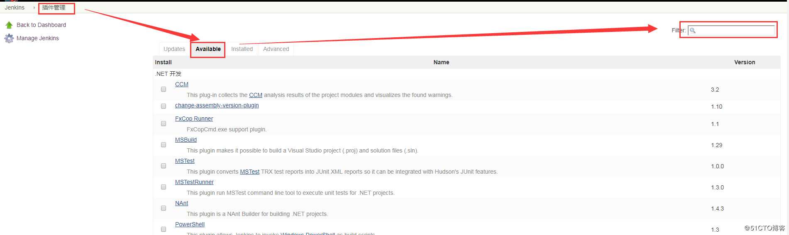Viewport: 789px width, 235px height.
Task: Click MSTest version 1.0.0 cell
Action: [x=717, y=166]
